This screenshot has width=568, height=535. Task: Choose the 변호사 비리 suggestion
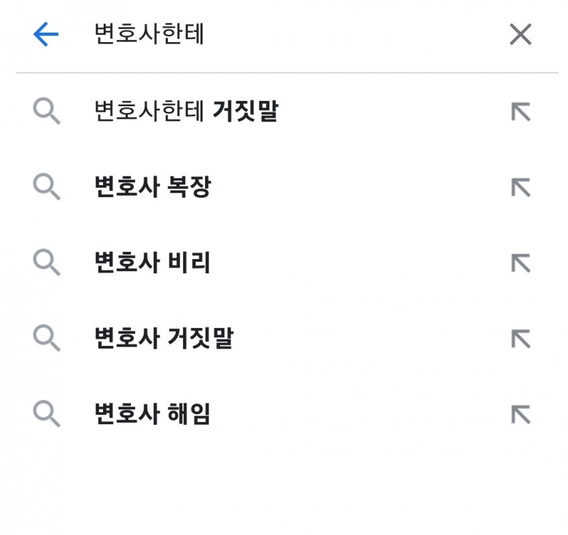[153, 263]
